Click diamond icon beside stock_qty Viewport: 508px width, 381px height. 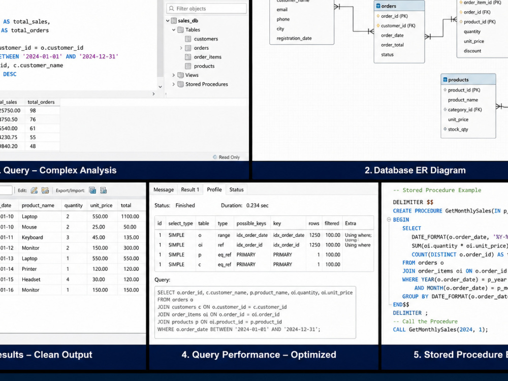(445, 129)
